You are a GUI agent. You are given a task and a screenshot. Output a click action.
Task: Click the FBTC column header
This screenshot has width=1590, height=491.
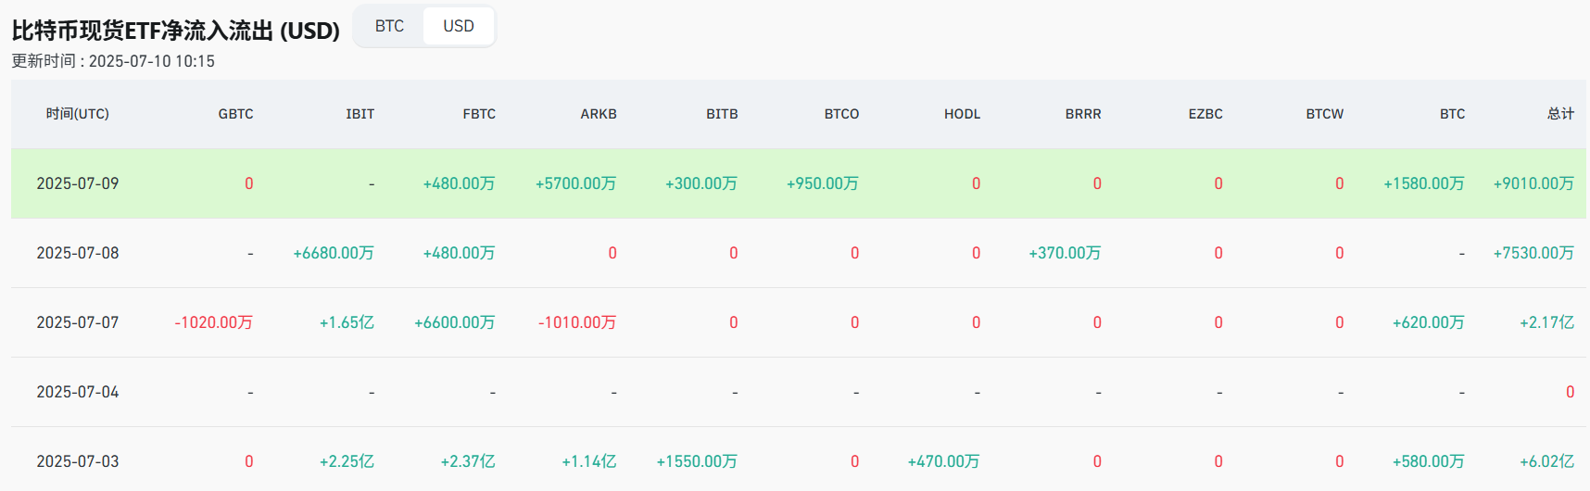pos(479,114)
